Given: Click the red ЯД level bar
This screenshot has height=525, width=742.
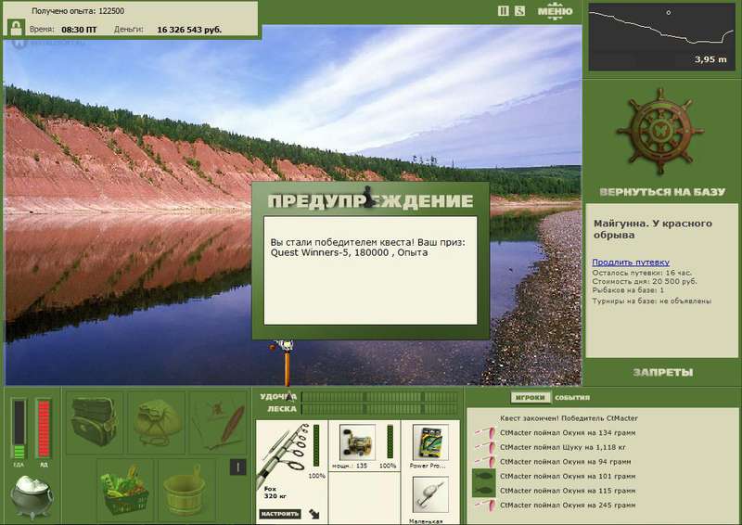Looking at the screenshot, I should pos(44,429).
